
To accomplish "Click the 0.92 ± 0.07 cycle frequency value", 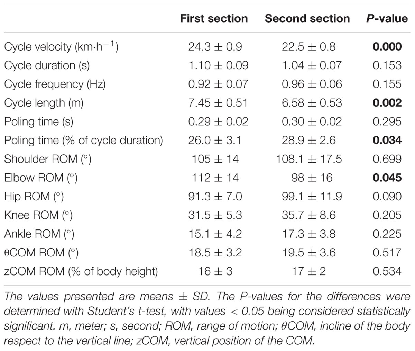I will pos(218,84).
